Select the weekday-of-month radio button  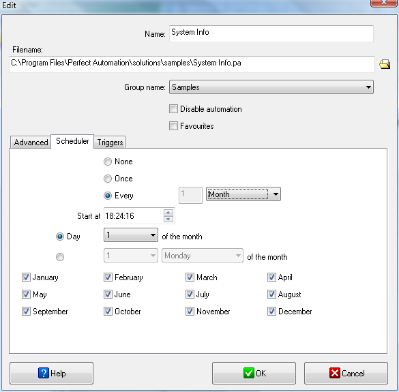click(x=60, y=257)
